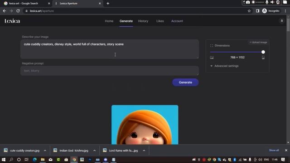Screen dimensions: 290x163
Task: Click Show all downloads
Action: point(274,150)
